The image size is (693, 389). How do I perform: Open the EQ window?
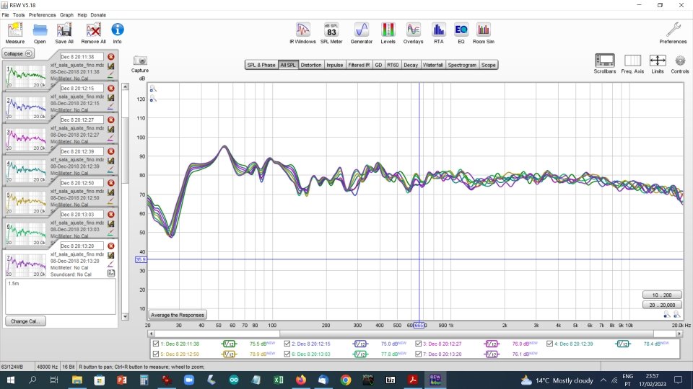click(461, 30)
